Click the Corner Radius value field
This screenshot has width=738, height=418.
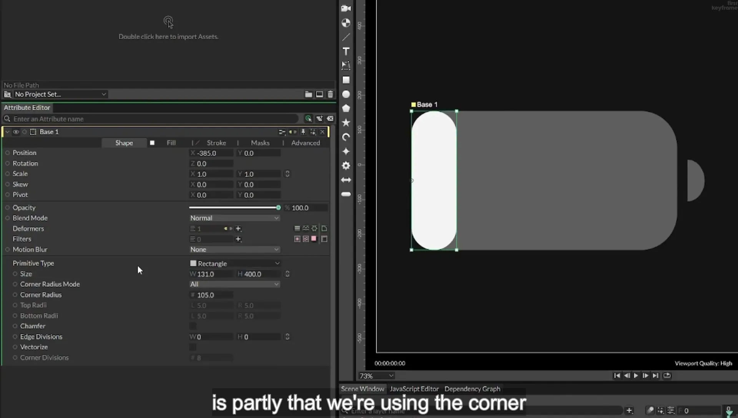212,295
